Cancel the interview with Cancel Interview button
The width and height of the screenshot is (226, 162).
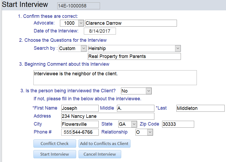(x=100, y=154)
